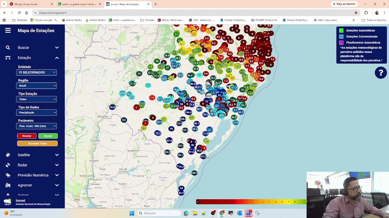The height and width of the screenshot is (218, 389).
Task: Click the Peça ao Gemini button
Action: coord(344,4)
